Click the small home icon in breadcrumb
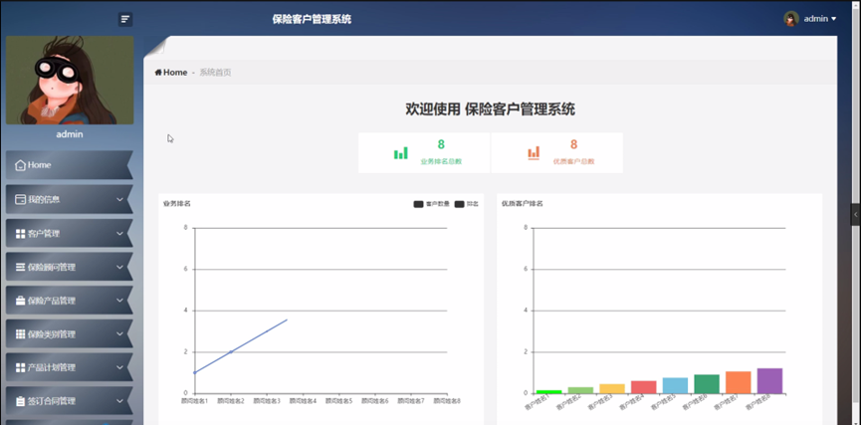This screenshot has width=861, height=425. click(x=158, y=73)
